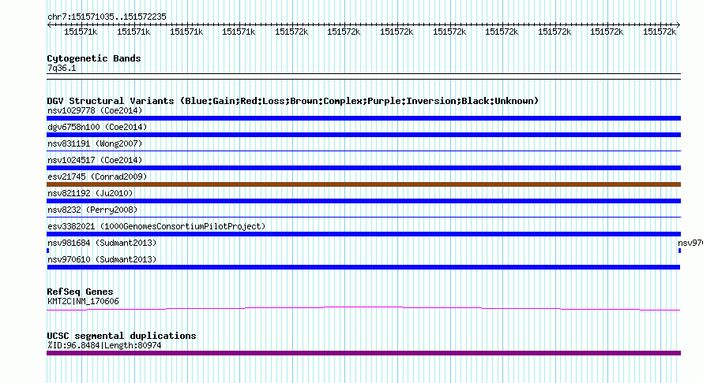Click the purple segmental duplication bar
The image size is (703, 383).
[363, 353]
